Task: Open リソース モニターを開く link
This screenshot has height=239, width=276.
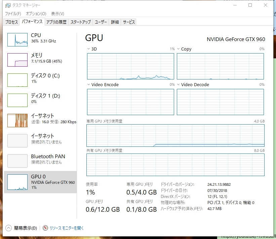Action: (67, 228)
